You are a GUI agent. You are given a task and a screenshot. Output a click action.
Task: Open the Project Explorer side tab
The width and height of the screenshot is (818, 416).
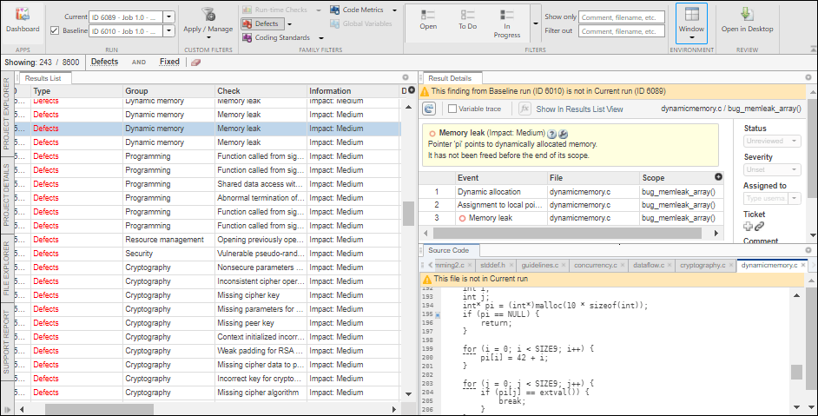point(6,116)
